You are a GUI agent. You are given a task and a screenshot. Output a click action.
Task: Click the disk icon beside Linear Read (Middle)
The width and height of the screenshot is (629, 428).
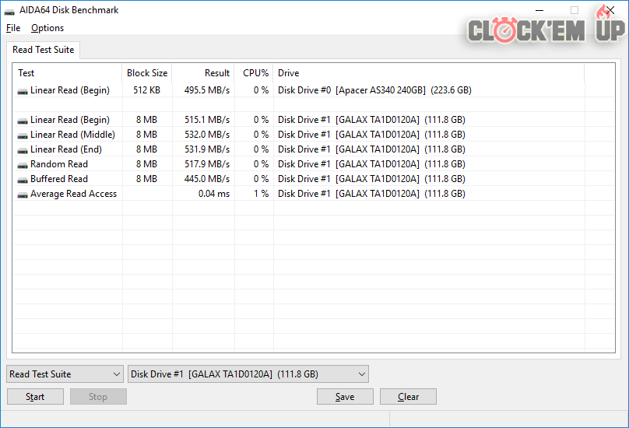tap(23, 135)
